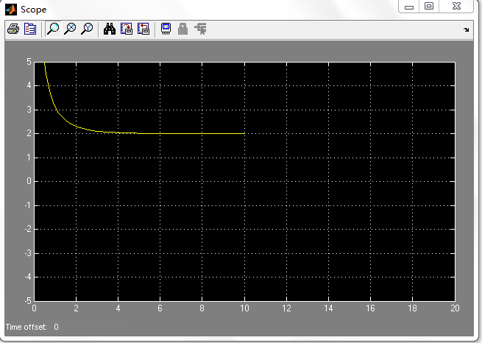
Task: Click the Print icon in Scope toolbar
Action: click(x=13, y=29)
